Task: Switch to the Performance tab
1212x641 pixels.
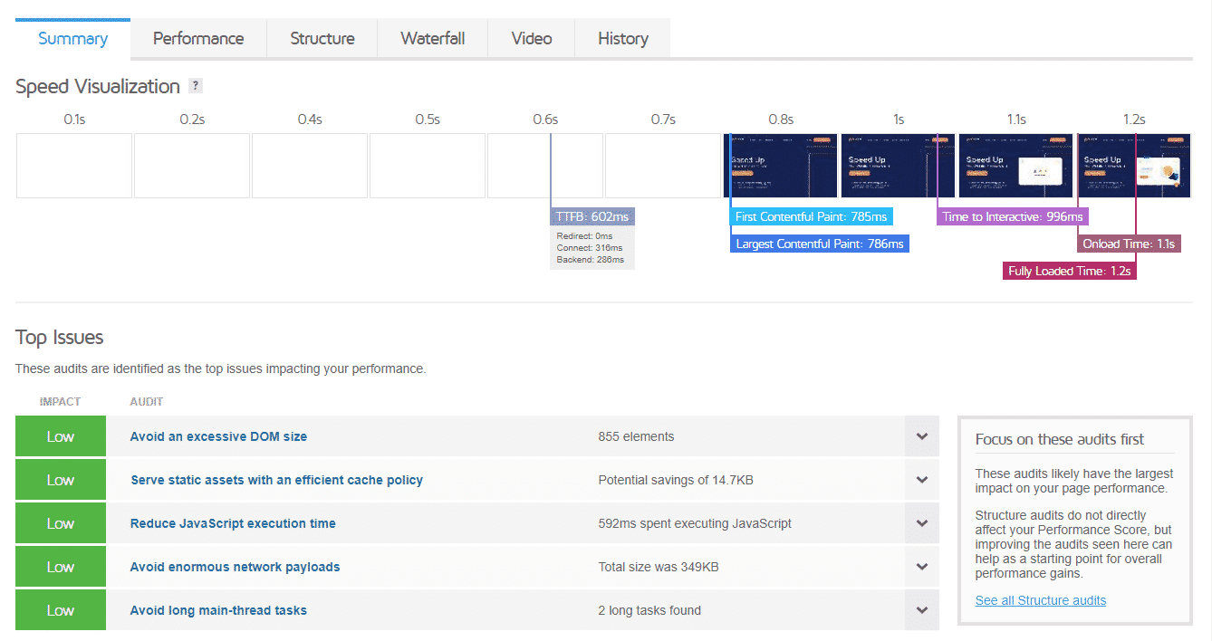Action: 197,38
